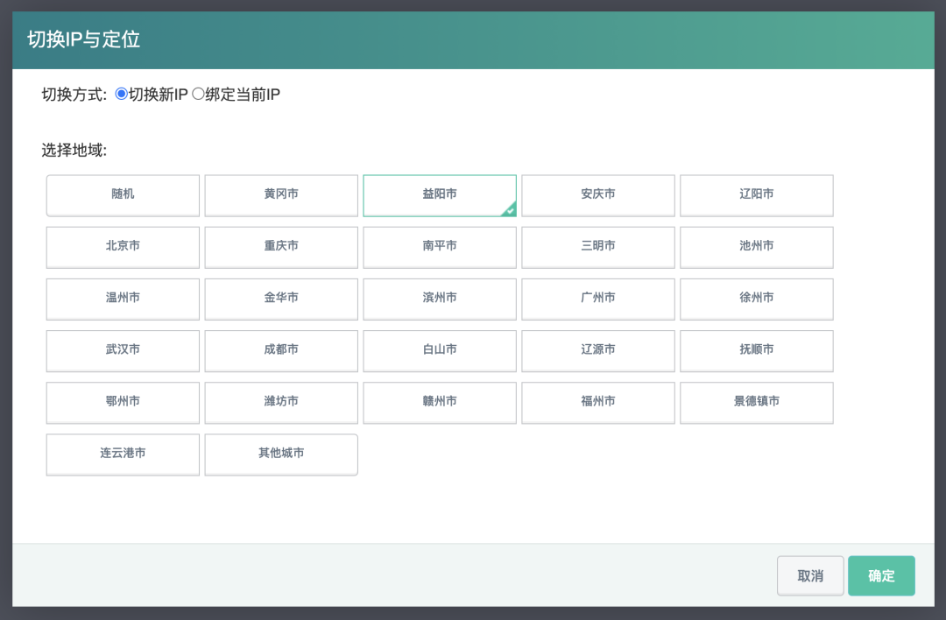
Task: Select the 北京市 region
Action: [123, 246]
